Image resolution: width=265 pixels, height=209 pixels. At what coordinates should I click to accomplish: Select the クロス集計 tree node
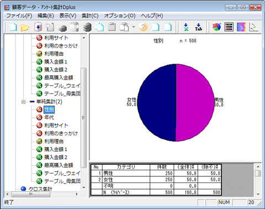(40, 189)
